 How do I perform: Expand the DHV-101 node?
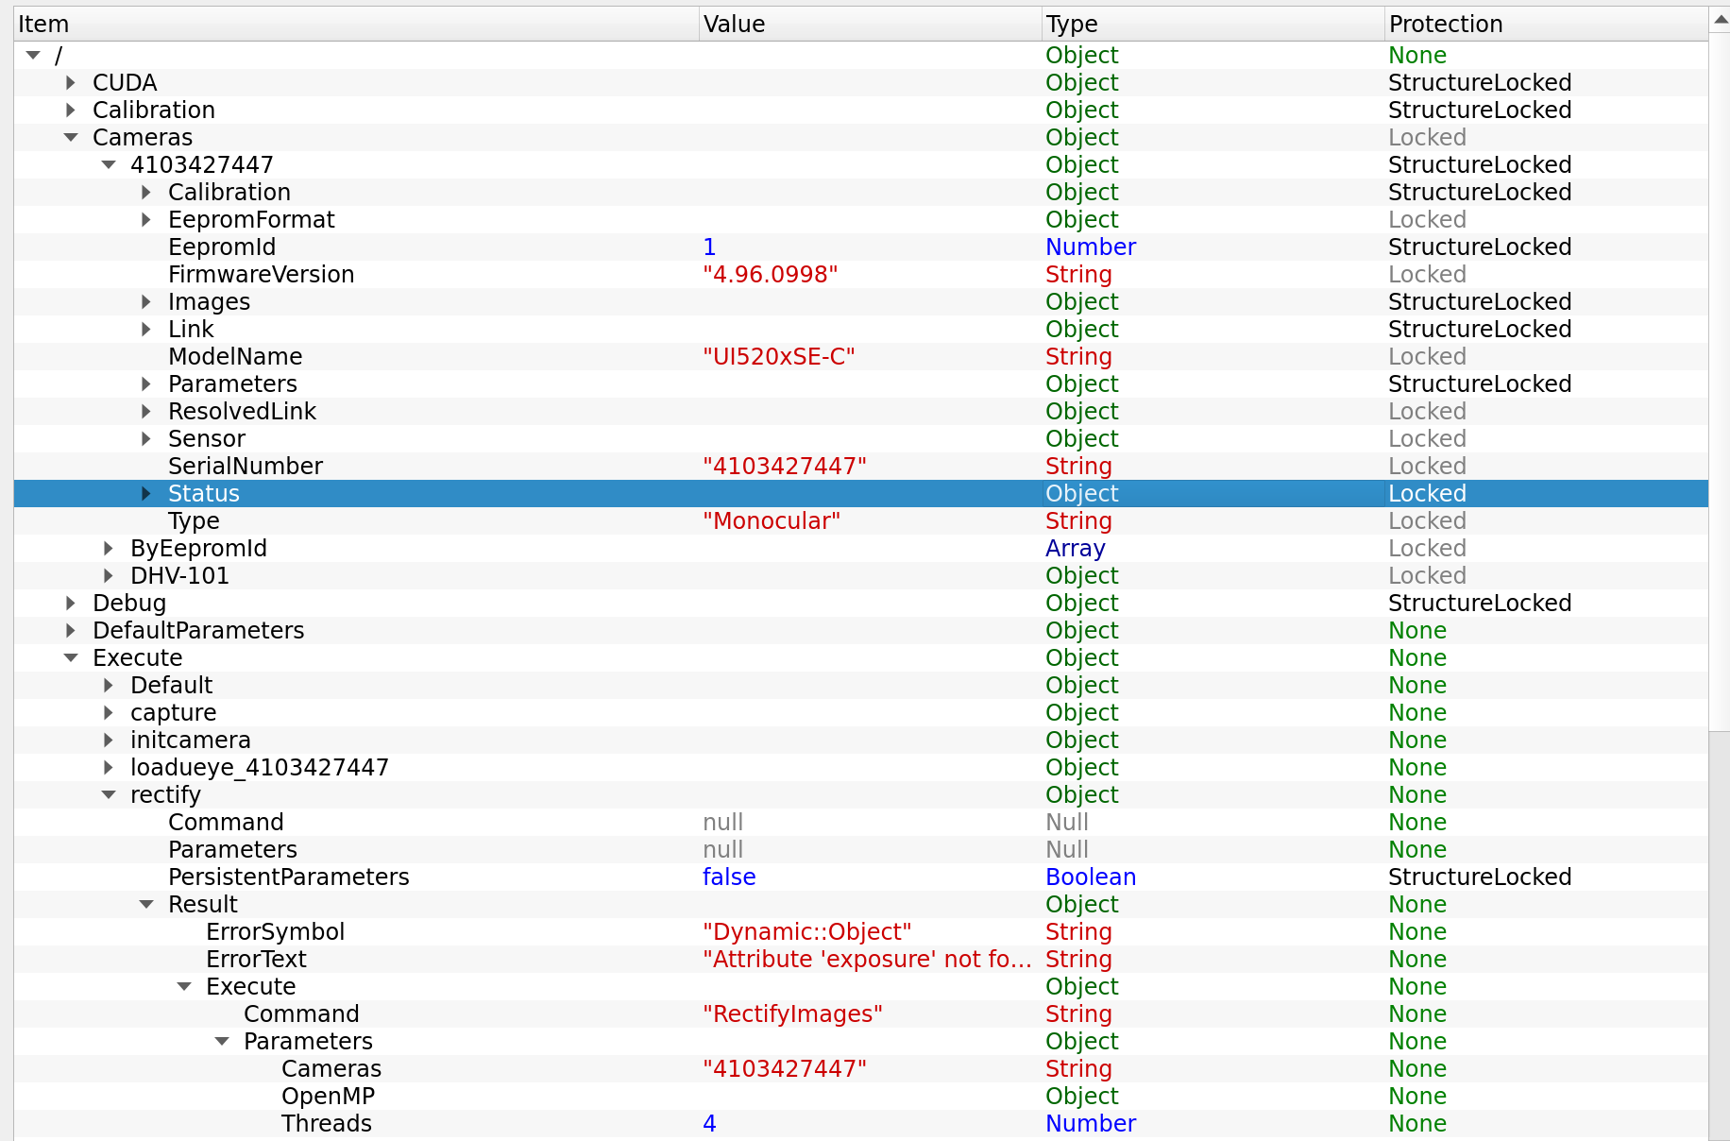point(109,576)
